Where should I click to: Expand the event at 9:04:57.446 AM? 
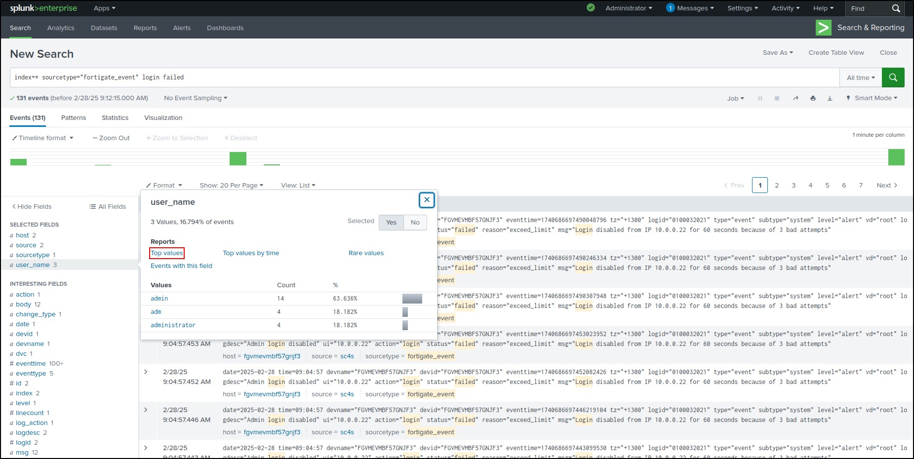pyautogui.click(x=146, y=410)
